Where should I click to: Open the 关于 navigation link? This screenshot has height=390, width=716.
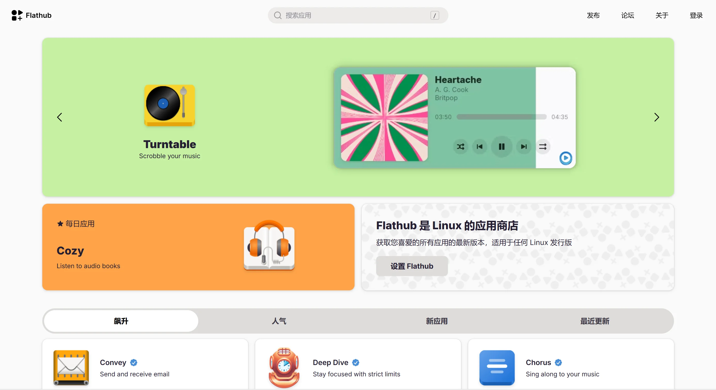pos(662,15)
